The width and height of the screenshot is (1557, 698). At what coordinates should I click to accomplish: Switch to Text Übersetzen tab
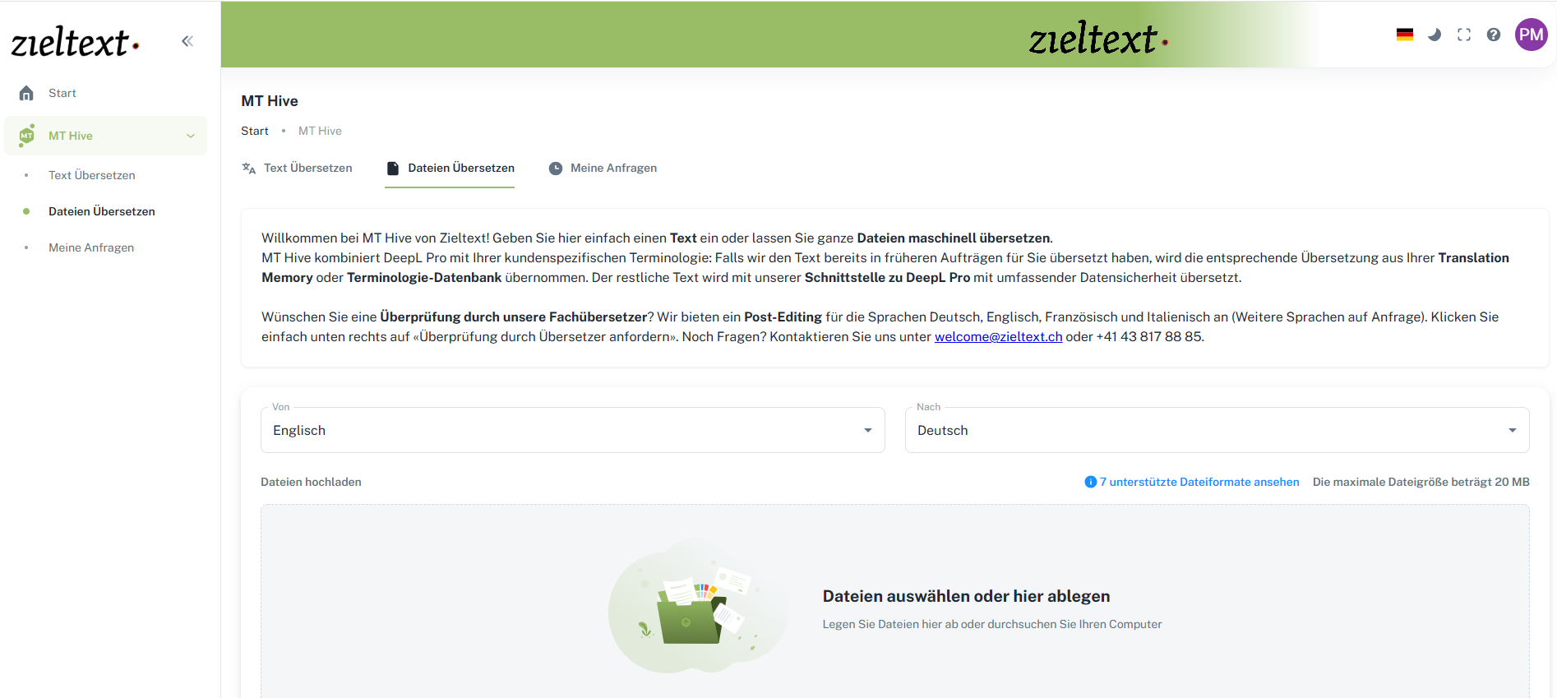click(297, 168)
